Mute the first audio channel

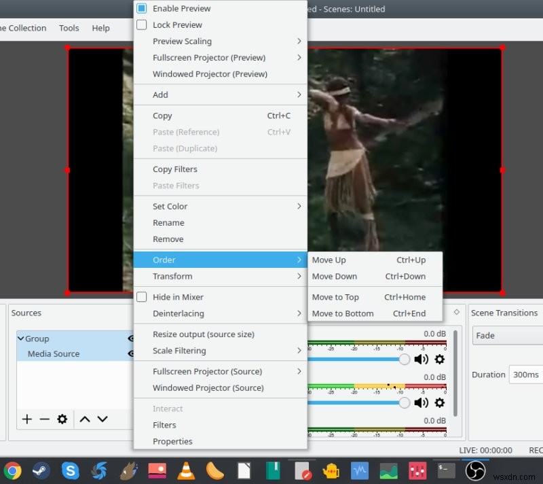coord(421,359)
